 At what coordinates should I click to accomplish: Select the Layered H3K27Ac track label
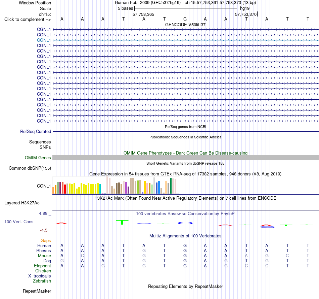(x=22, y=203)
